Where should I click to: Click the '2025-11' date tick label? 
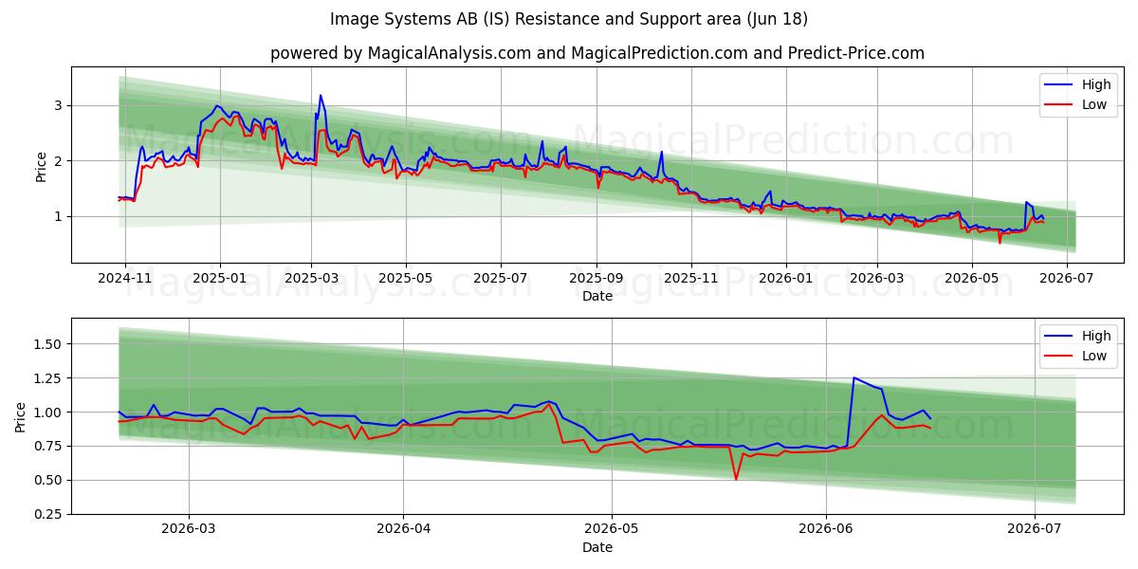[x=691, y=279]
